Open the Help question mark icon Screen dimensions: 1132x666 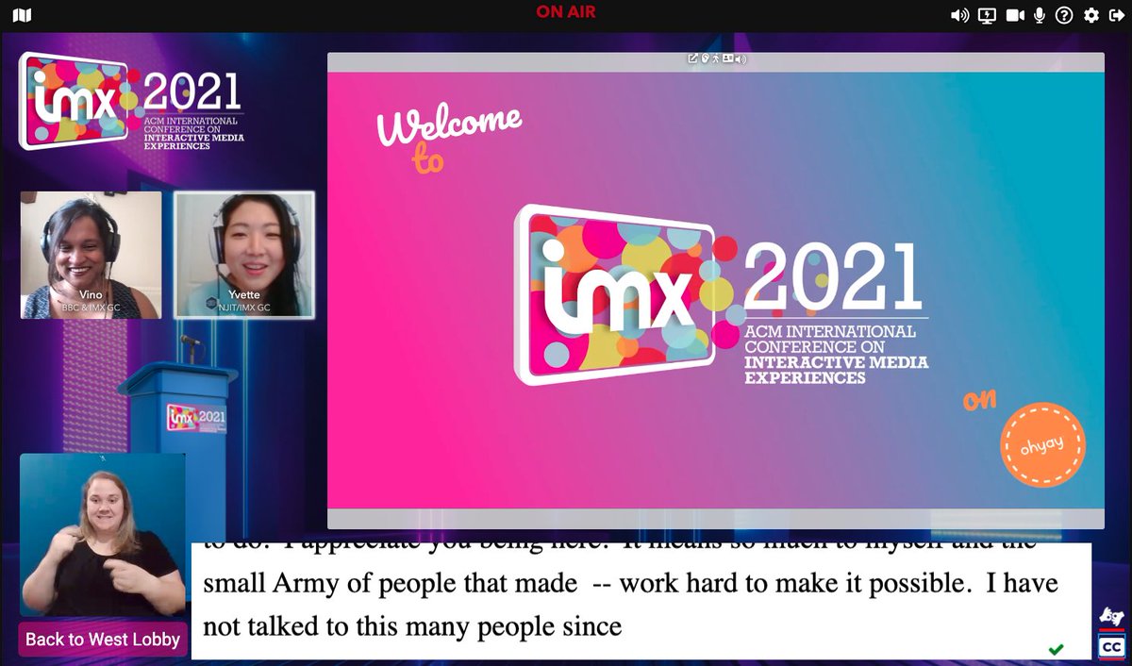1064,15
